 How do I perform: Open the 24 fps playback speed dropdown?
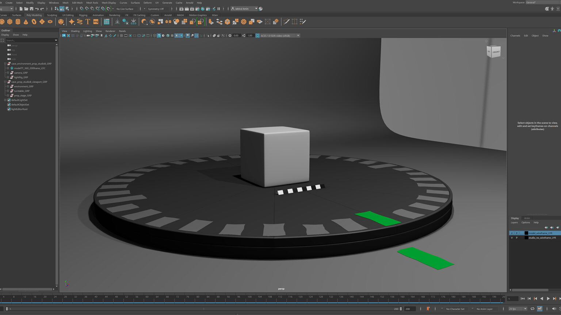pos(525,309)
